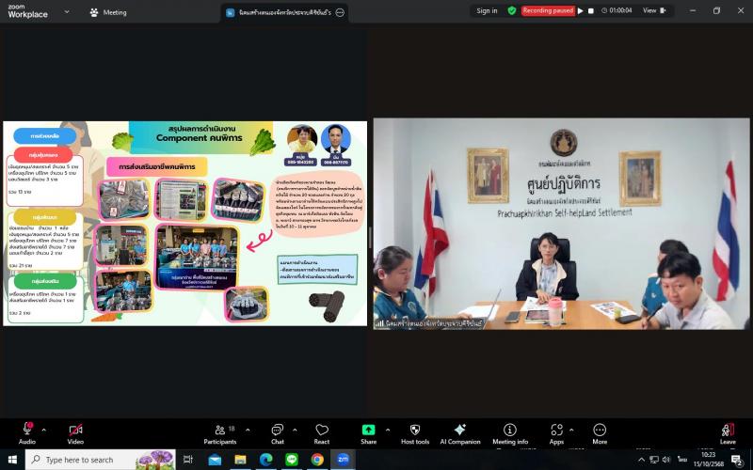Open Mail app from taskbar
753x470 pixels.
[x=215, y=460]
